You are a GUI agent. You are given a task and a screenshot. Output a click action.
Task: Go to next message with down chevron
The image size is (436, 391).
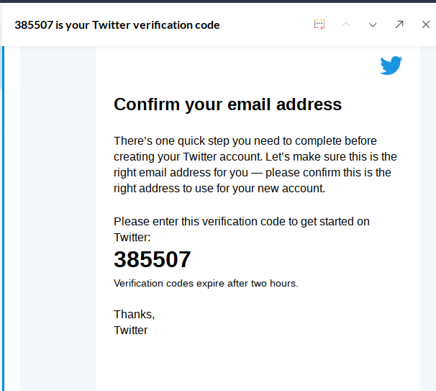[373, 24]
